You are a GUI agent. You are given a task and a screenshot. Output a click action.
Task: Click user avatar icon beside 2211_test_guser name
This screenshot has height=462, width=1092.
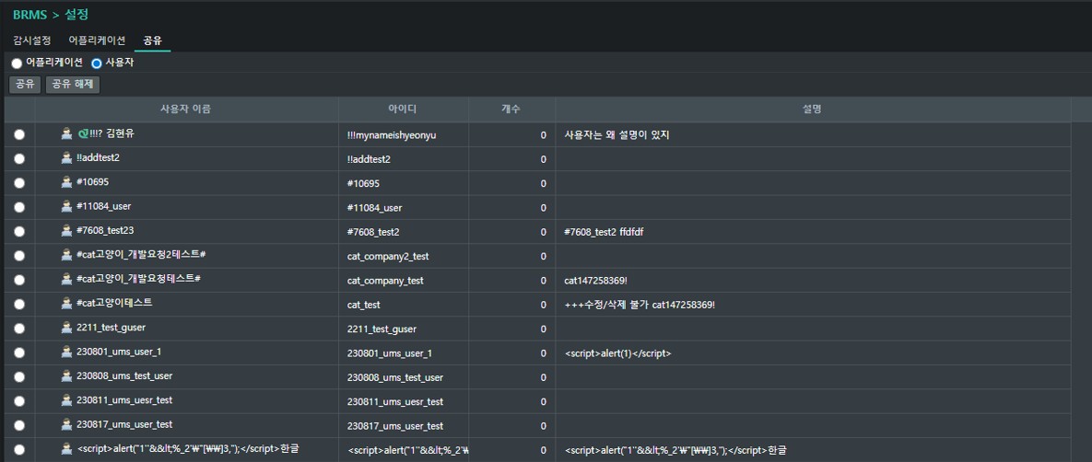pos(67,328)
